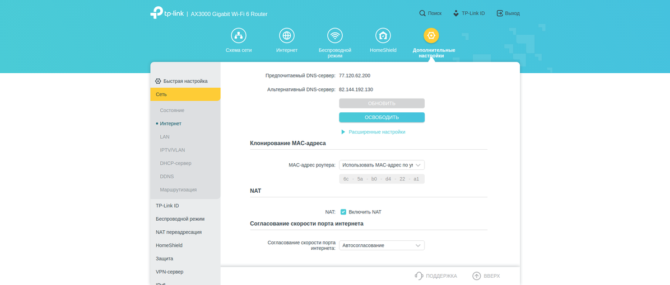Click the Поиск label in the header
Image resolution: width=670 pixels, height=285 pixels.
pyautogui.click(x=435, y=13)
